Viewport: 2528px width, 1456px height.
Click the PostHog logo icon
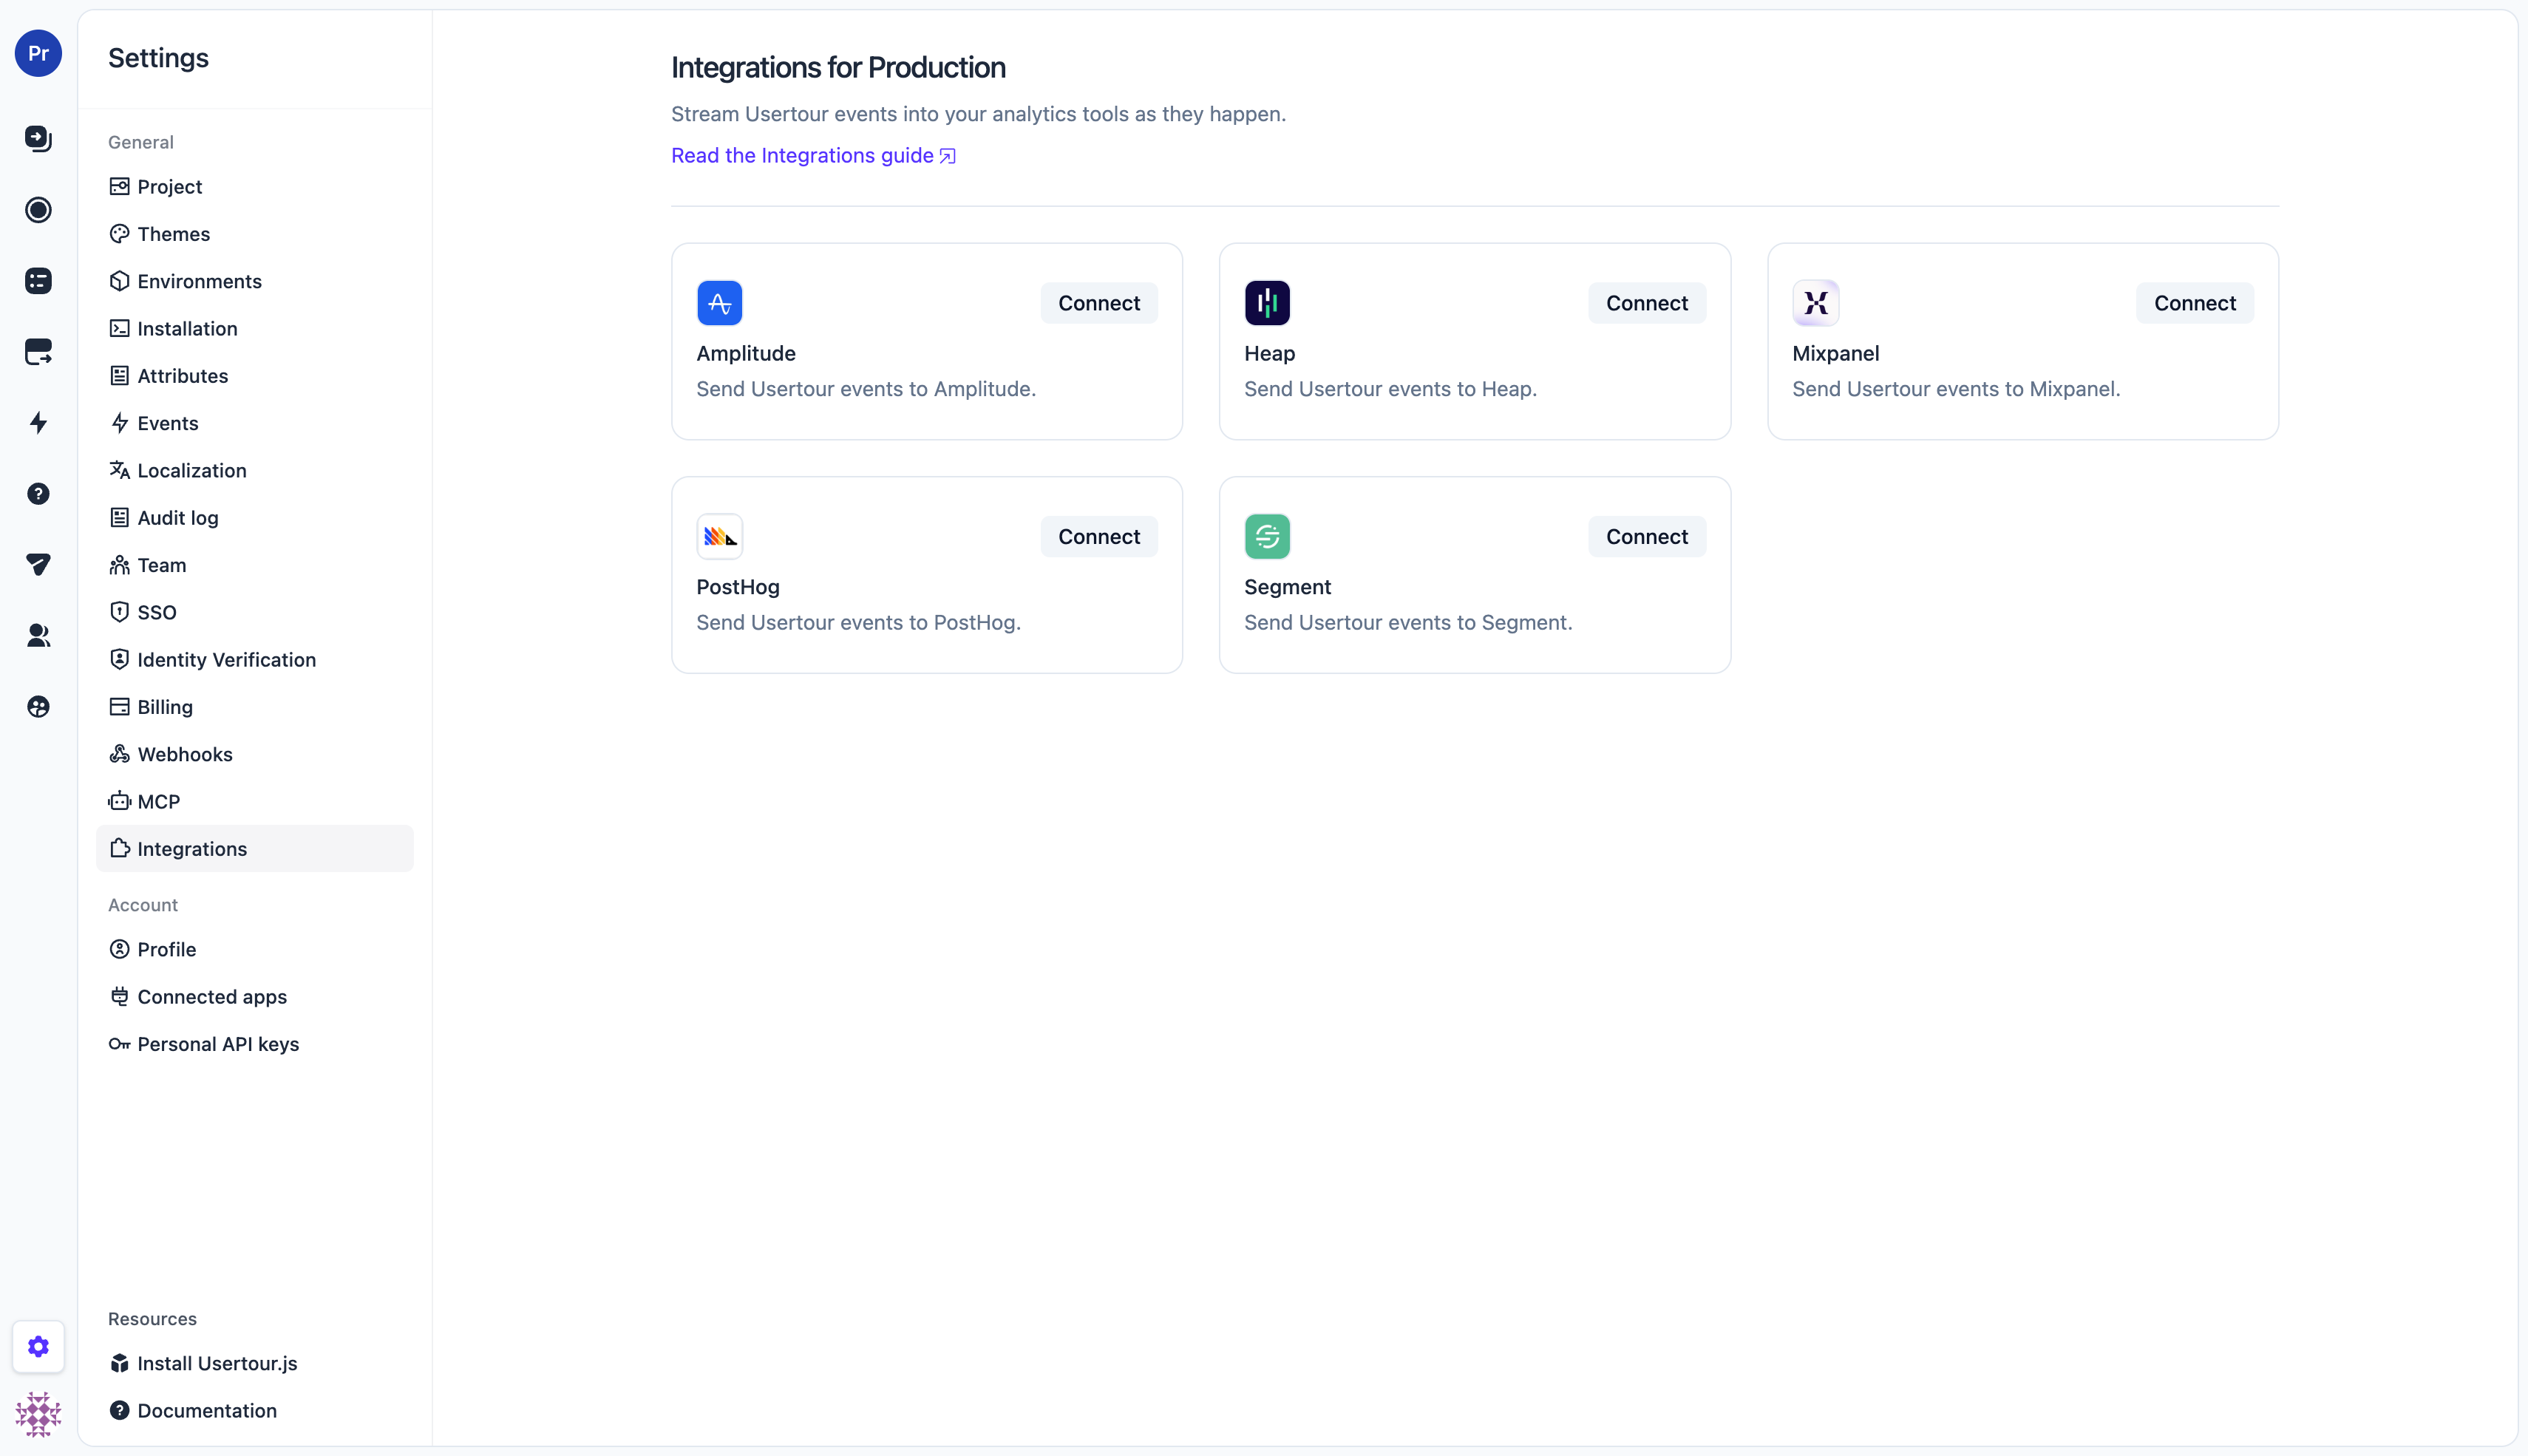pos(719,536)
